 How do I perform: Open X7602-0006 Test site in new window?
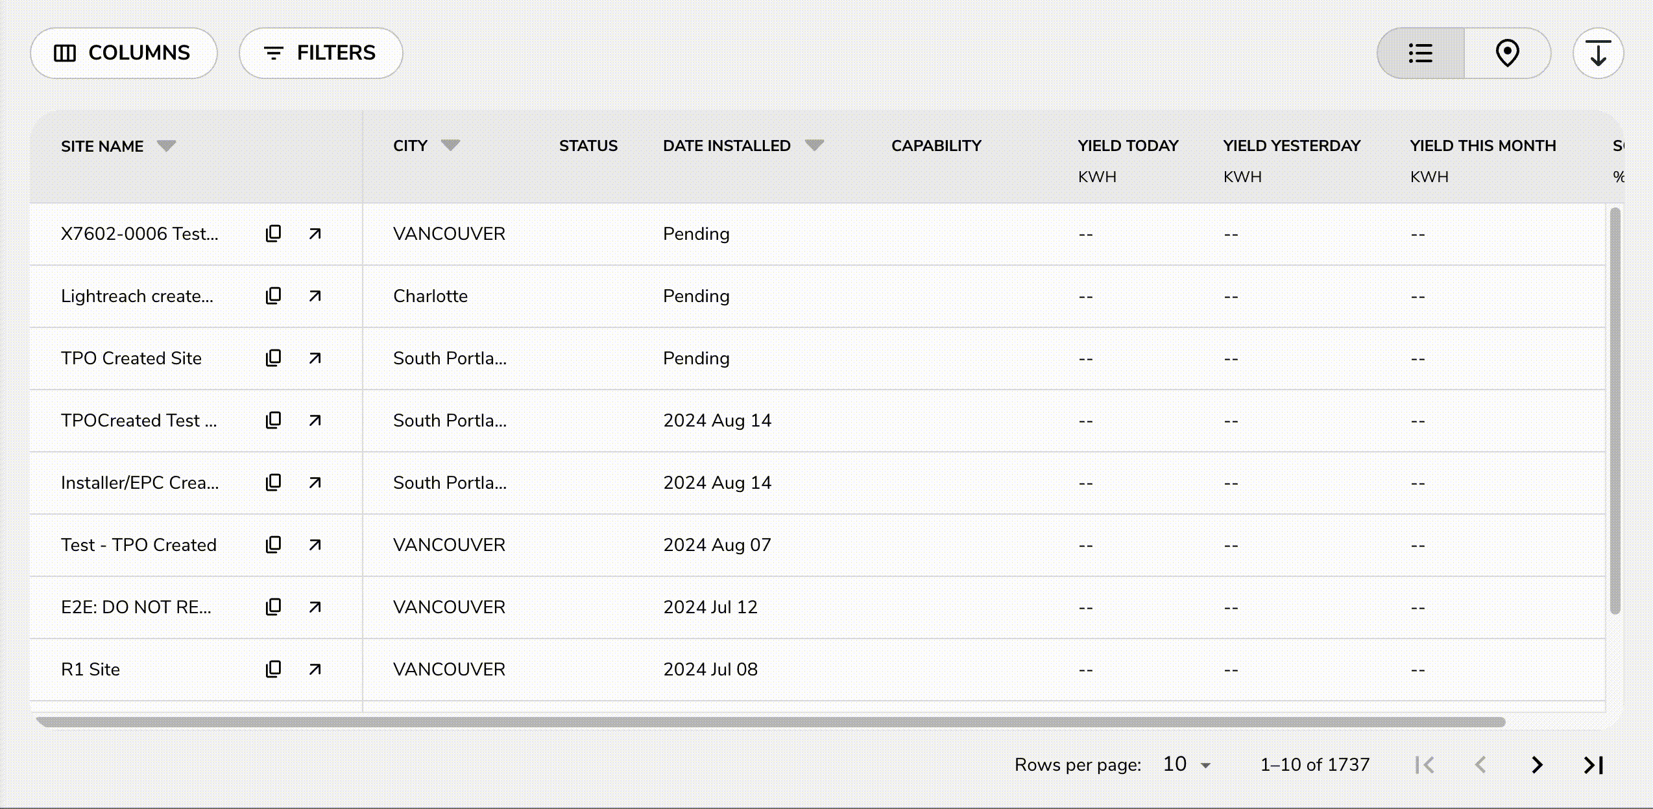pos(315,233)
